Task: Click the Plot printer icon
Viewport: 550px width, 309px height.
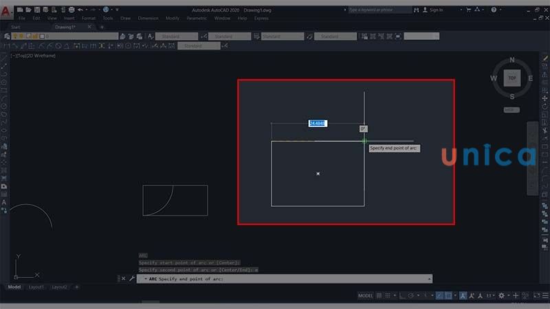Action: pos(70,10)
